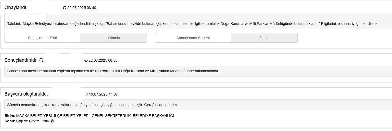
Task: Click the timestamp 22.07.2025 08:40
Action: tap(82, 8)
